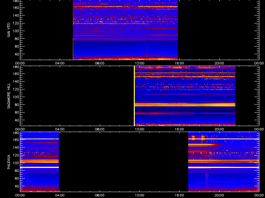
Task: Click the 180 frequency label on Sagamore Hill axis
Action: tap(16, 67)
